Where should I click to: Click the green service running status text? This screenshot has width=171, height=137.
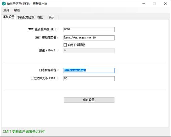pyautogui.click(x=24, y=131)
